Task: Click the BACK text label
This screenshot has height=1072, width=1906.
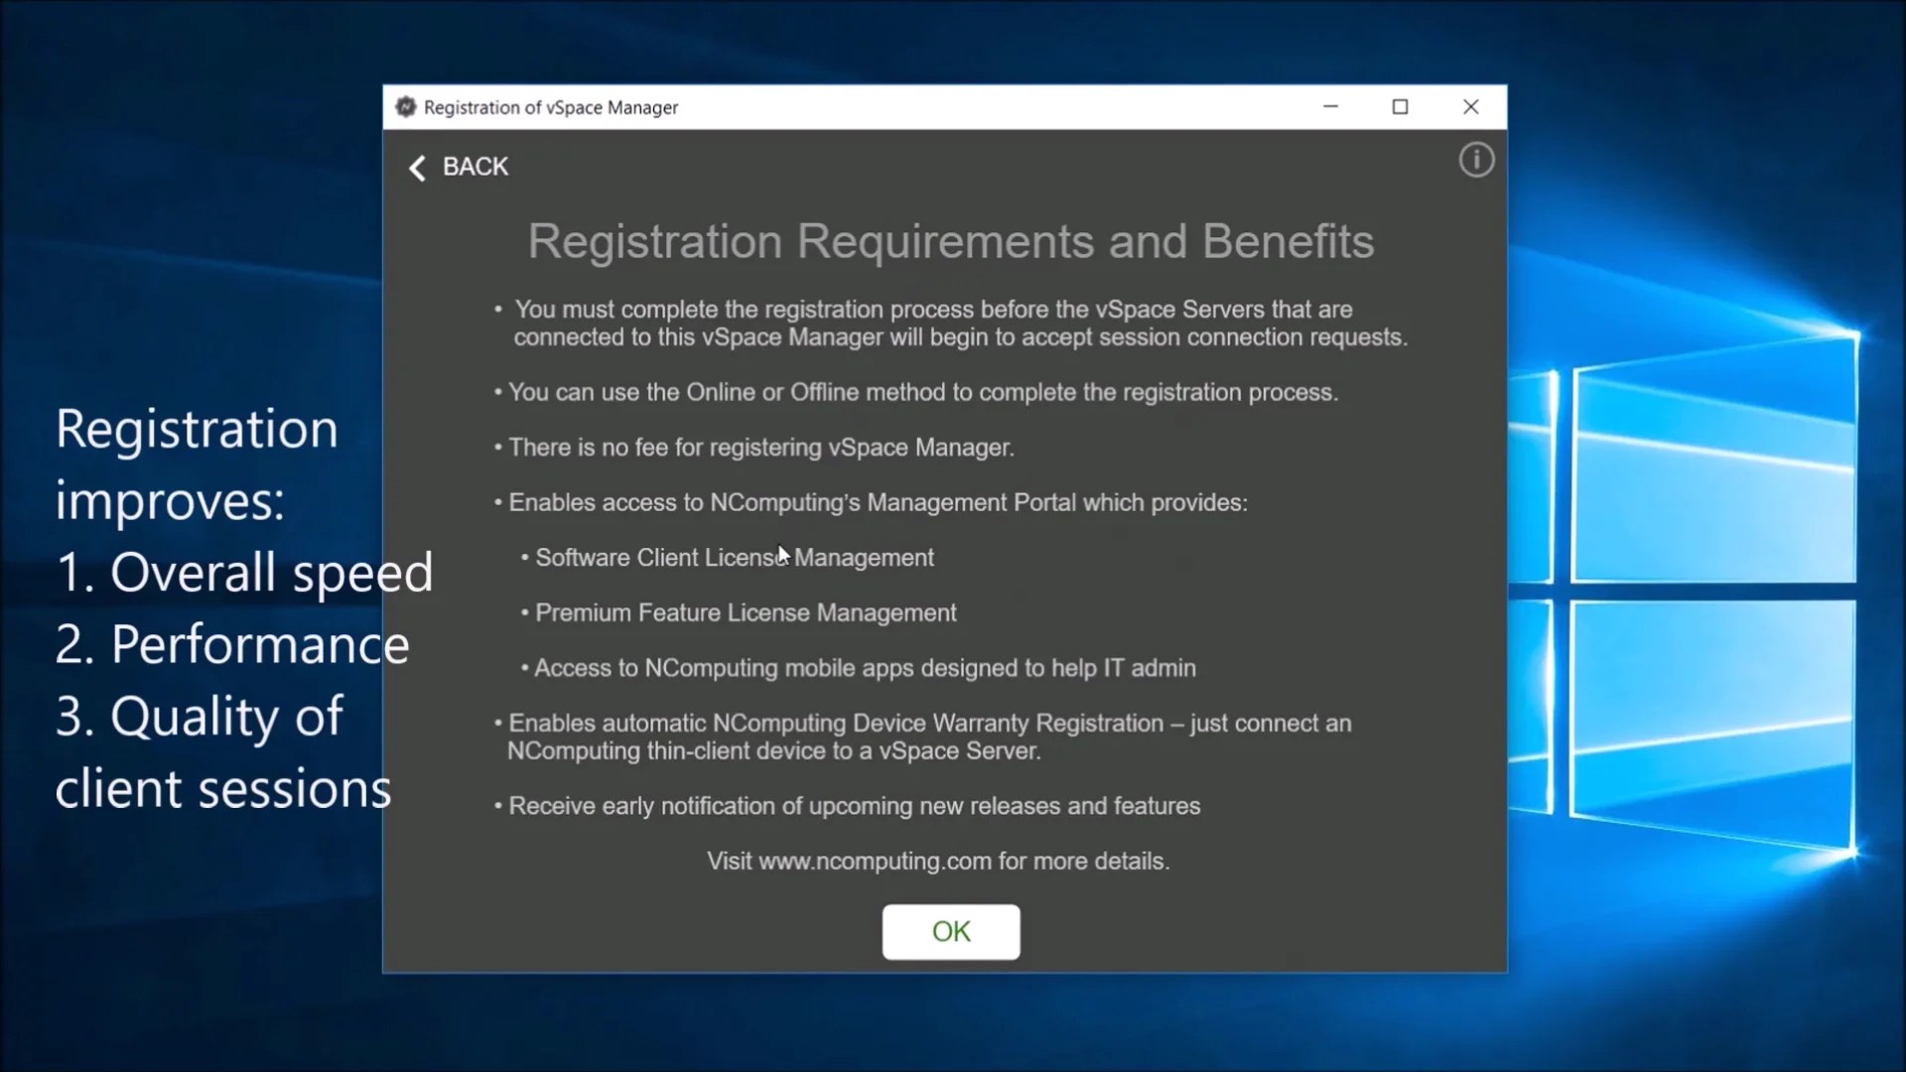Action: point(475,167)
